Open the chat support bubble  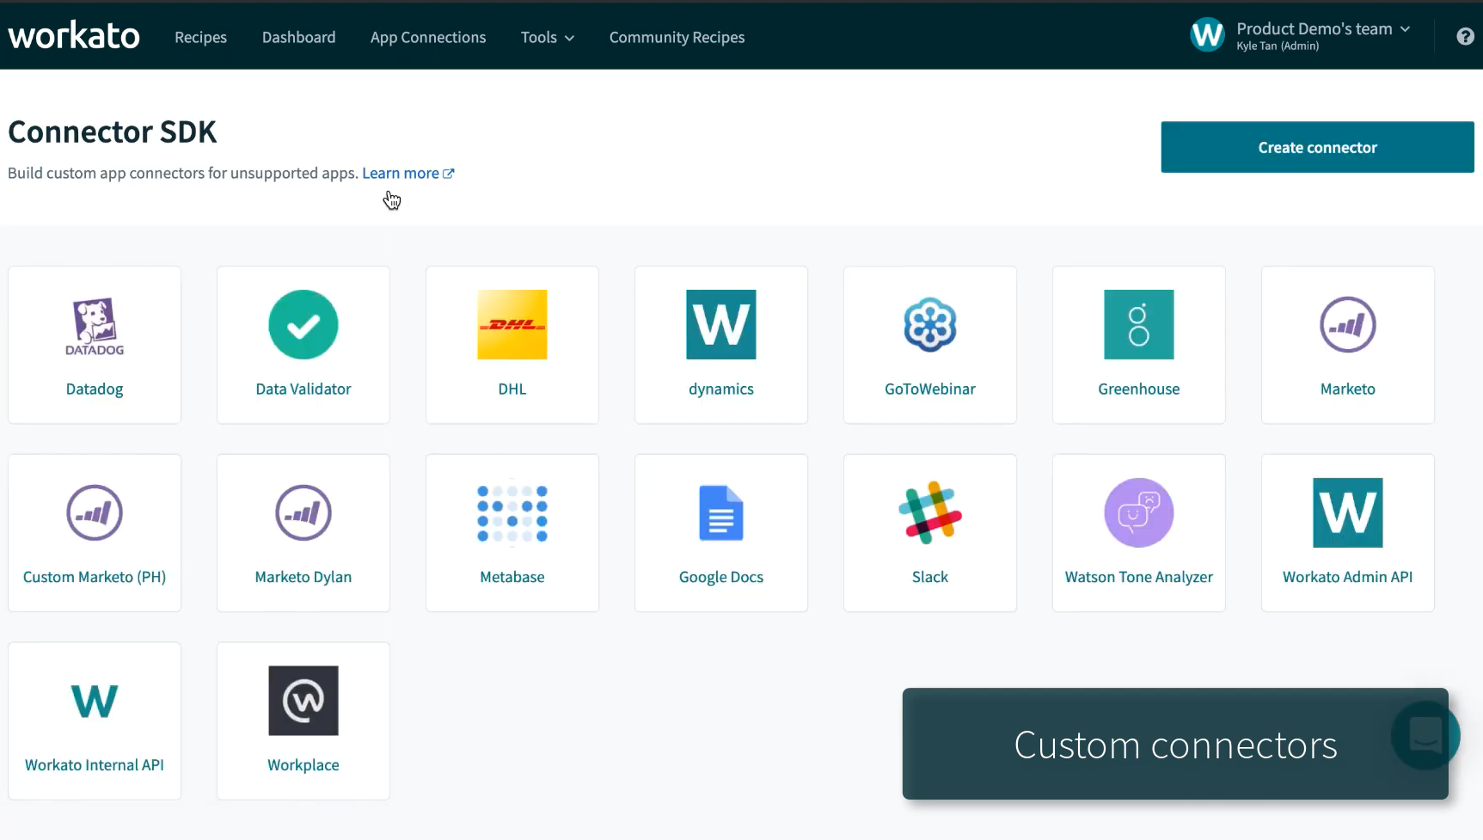(1425, 735)
